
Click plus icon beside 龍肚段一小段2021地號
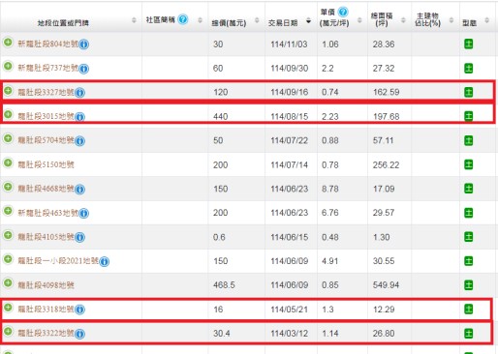point(8,259)
